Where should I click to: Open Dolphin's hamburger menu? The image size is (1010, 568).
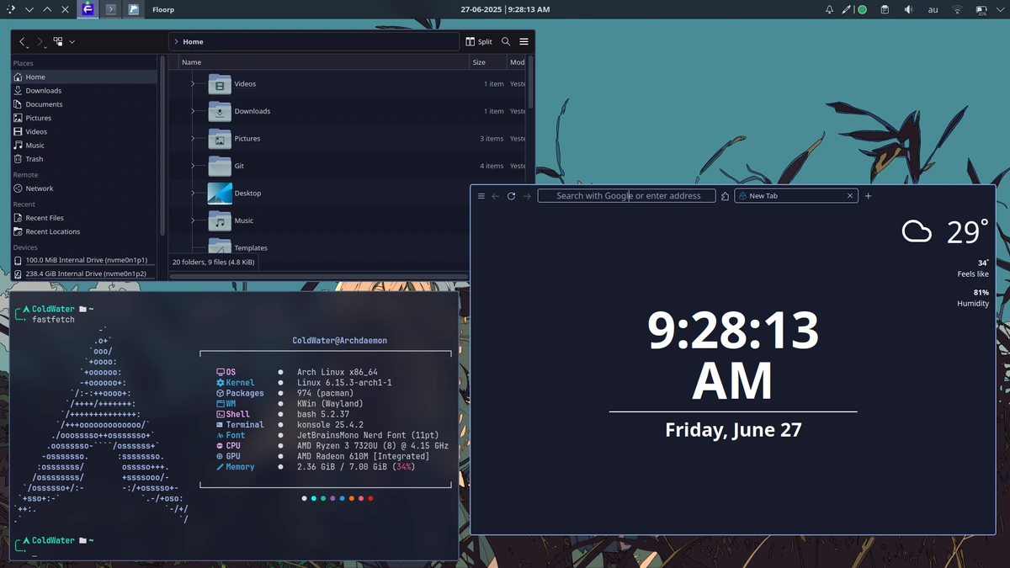pos(524,41)
